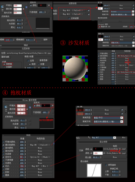Open the 阴影/灯光 falloff type dropdown
The height and width of the screenshot is (182, 135).
133,43
